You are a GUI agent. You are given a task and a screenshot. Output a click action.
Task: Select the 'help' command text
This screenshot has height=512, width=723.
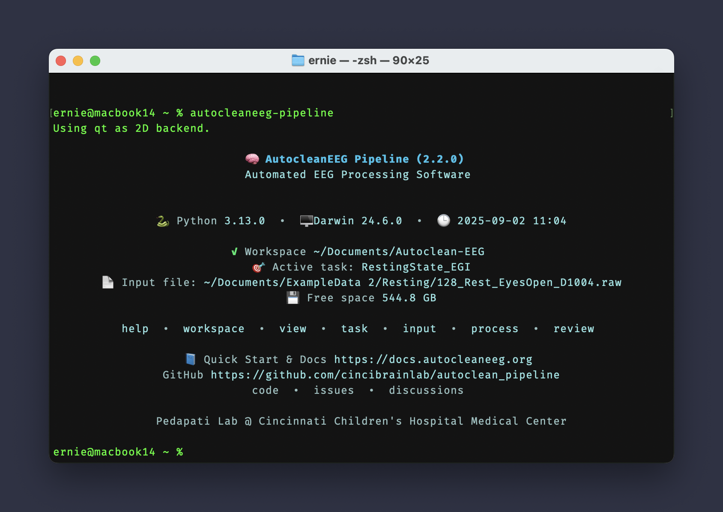(135, 328)
